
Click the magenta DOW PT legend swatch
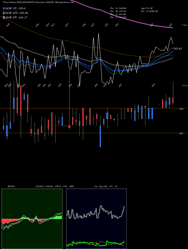click(4, 17)
